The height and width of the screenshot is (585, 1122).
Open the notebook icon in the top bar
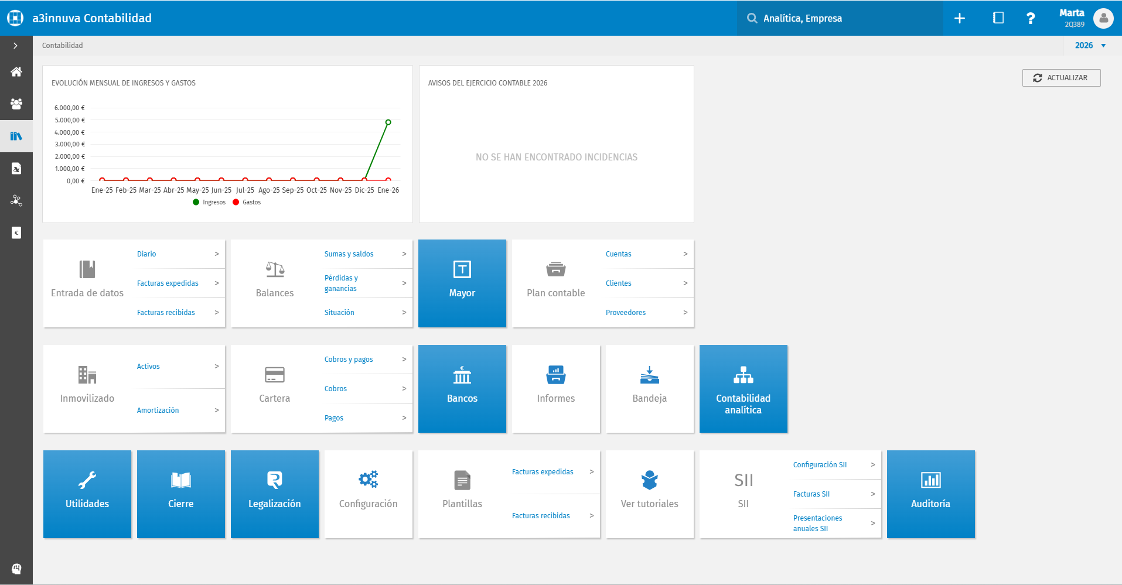click(998, 18)
